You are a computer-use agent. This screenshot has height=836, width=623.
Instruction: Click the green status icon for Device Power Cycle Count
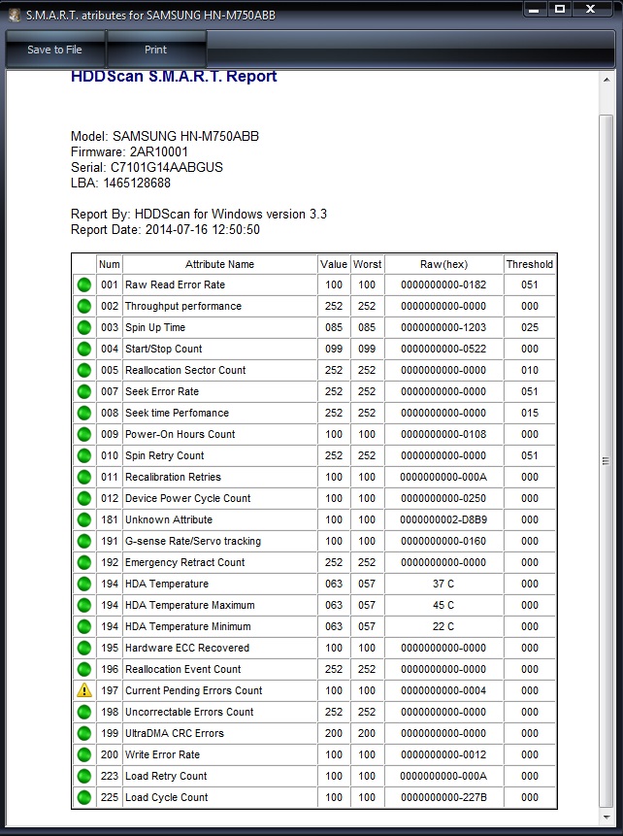(x=84, y=498)
